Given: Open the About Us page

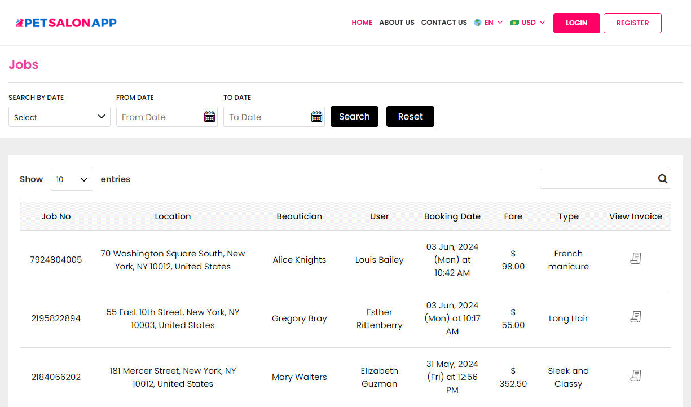Looking at the screenshot, I should coord(397,23).
